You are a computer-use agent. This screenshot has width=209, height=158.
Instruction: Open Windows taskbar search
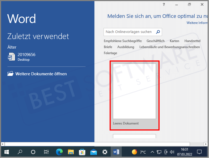20,152
